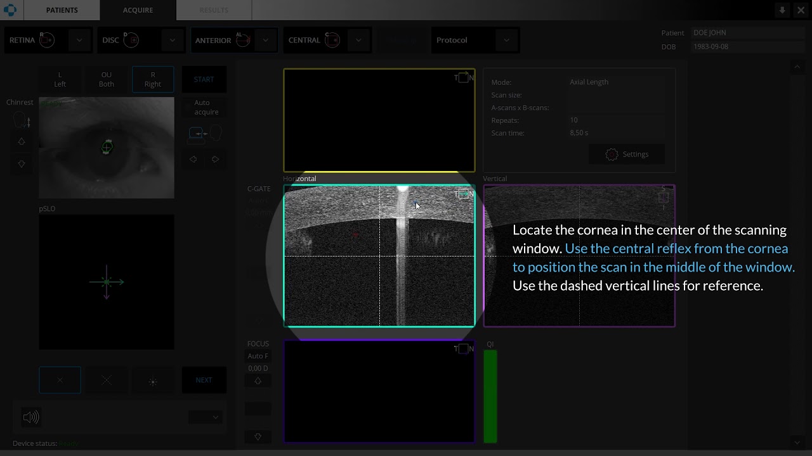Click the device-to-head distance icon
This screenshot has width=812, height=456.
[206, 134]
